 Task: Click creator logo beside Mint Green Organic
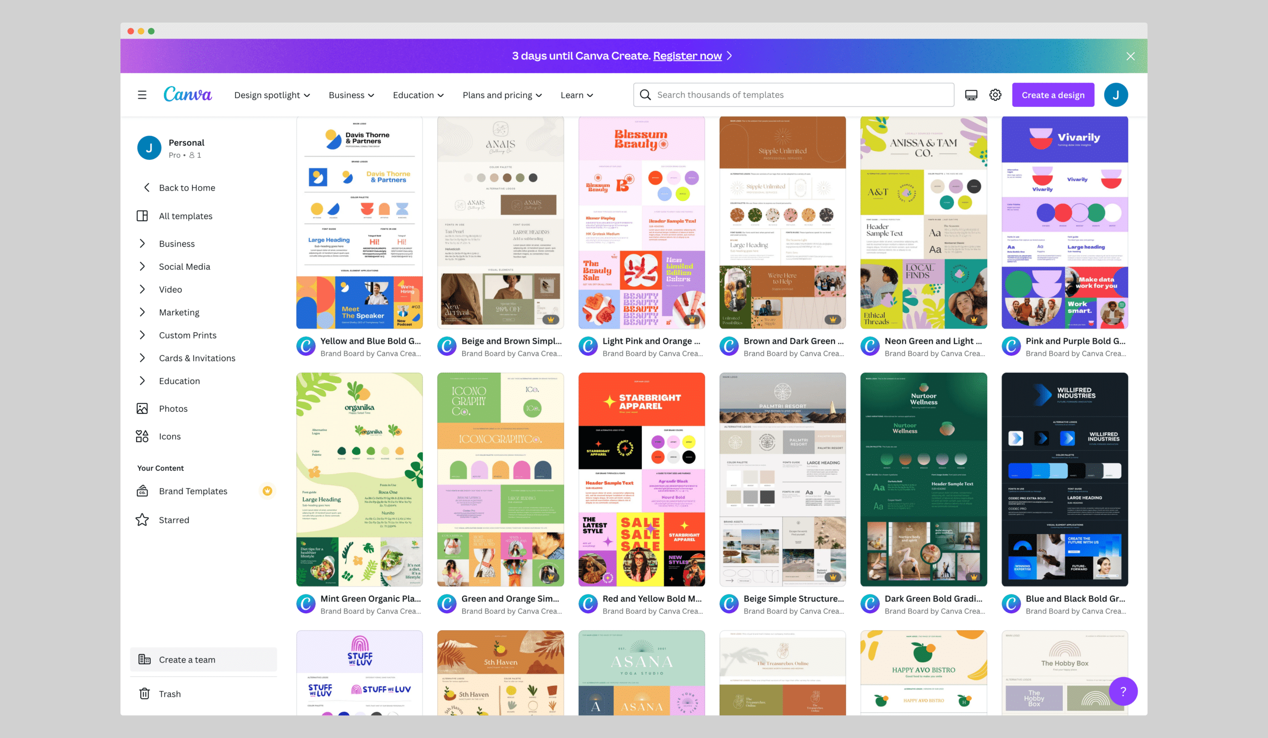point(306,604)
